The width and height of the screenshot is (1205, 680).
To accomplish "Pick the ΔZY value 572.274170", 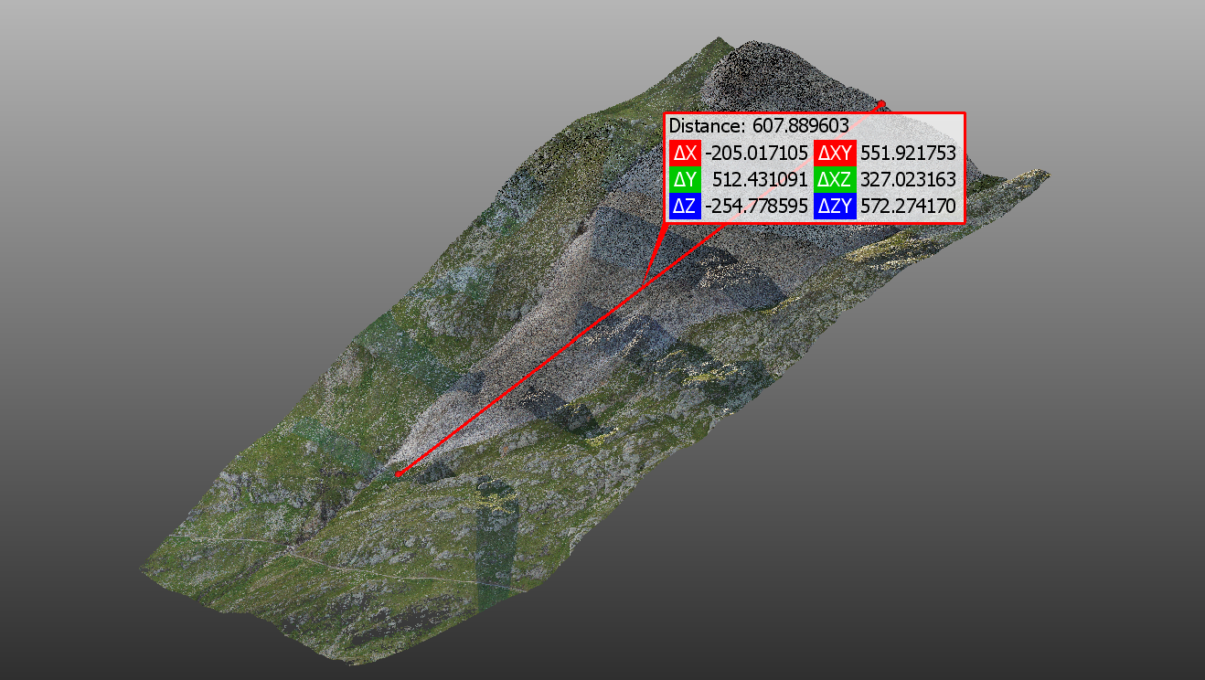I will tap(908, 207).
